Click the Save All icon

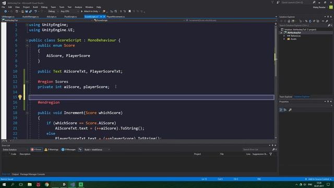[30, 11]
